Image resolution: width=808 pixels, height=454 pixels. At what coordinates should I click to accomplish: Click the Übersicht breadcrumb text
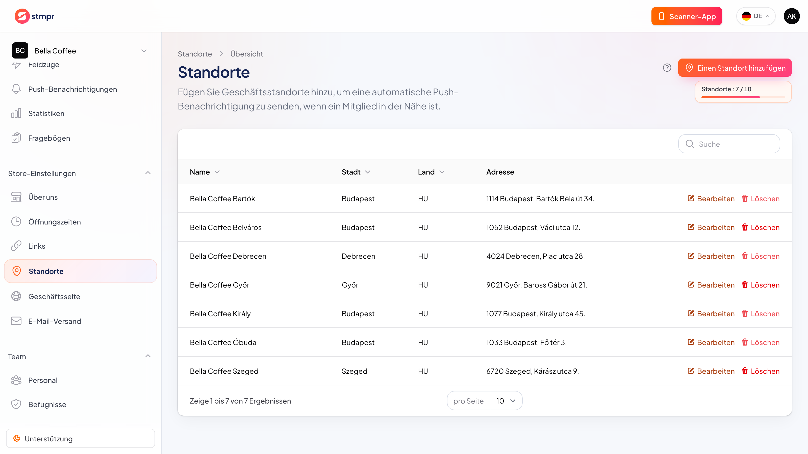pos(246,54)
